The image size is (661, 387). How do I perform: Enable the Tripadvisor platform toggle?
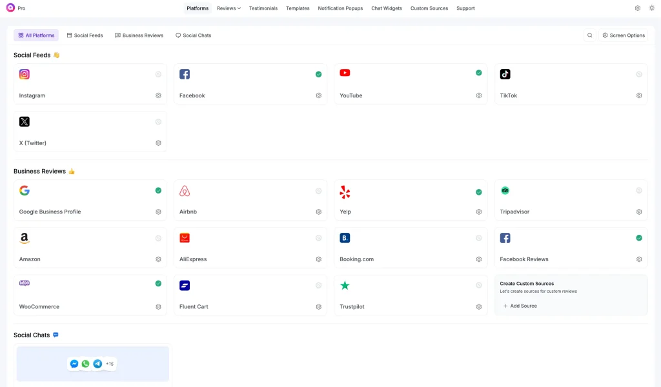point(639,190)
